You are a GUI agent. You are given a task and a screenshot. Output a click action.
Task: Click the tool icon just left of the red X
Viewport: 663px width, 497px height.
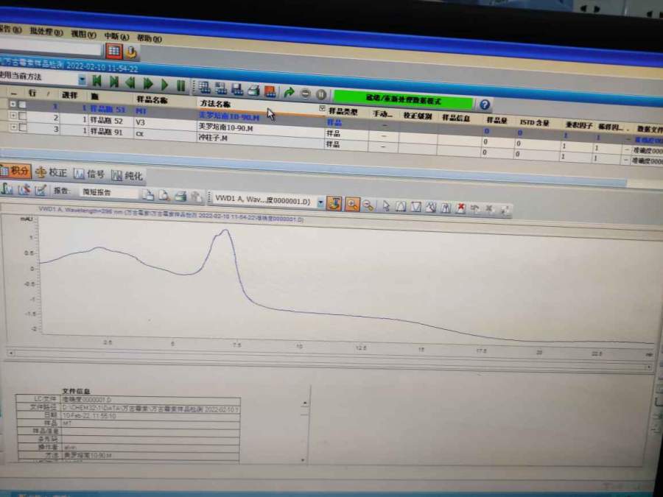(446, 208)
